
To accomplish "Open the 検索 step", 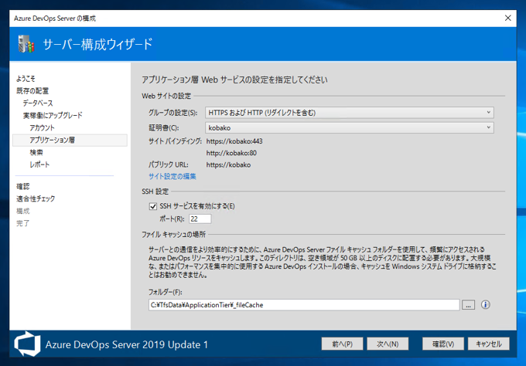I will (x=36, y=152).
